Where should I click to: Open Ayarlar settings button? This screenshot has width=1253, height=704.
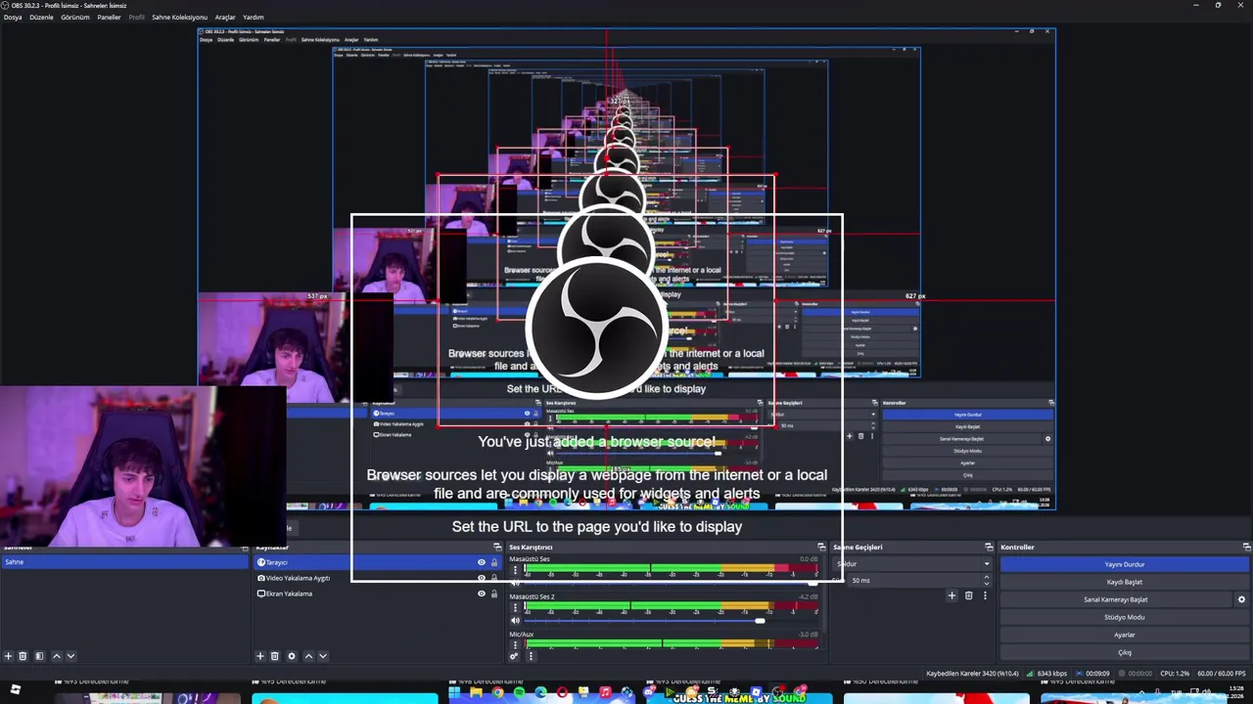pyautogui.click(x=1124, y=635)
